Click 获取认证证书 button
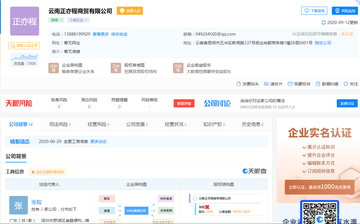Image resolution: width=360 pixels, height=224 pixels. tap(24, 46)
